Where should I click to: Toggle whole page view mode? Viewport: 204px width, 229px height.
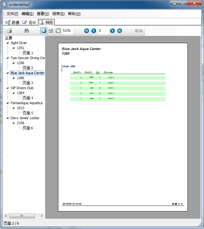(x=43, y=31)
